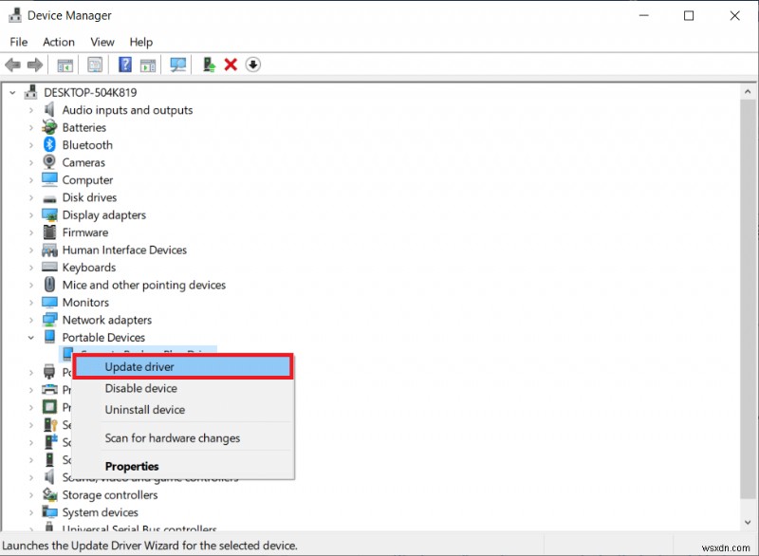
Task: Open the Help menu
Action: (x=140, y=42)
